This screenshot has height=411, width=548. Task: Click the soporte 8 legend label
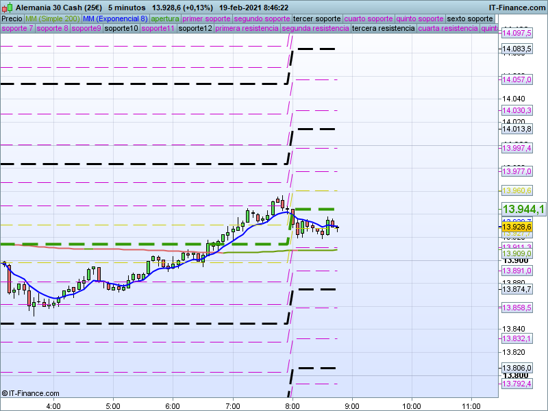53,28
